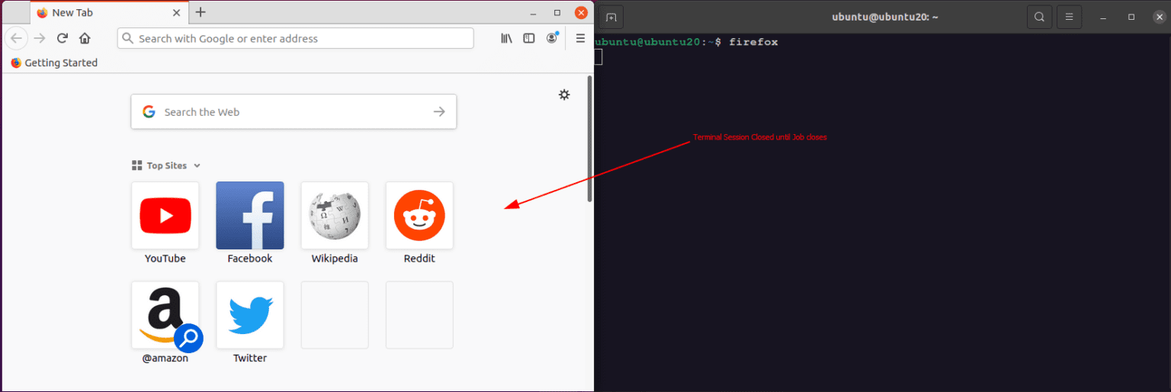
Task: Toggle the sidebar view icon
Action: pyautogui.click(x=529, y=38)
